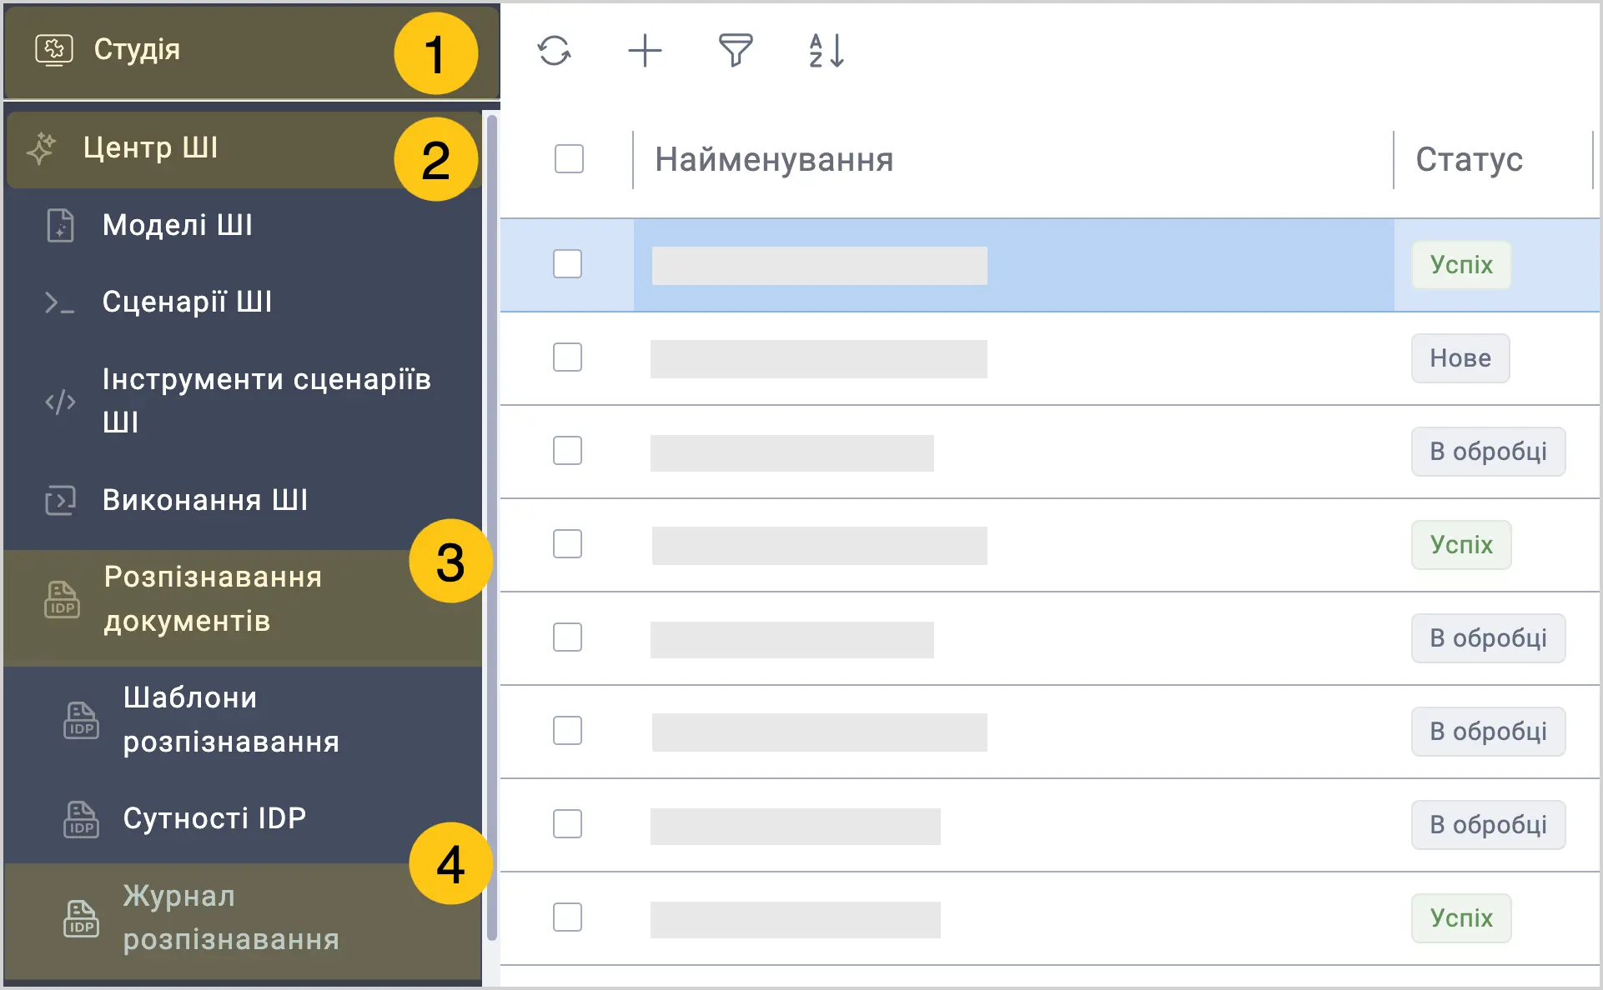Check the checkbox in the Нове status row
The width and height of the screenshot is (1603, 990).
[x=567, y=357]
